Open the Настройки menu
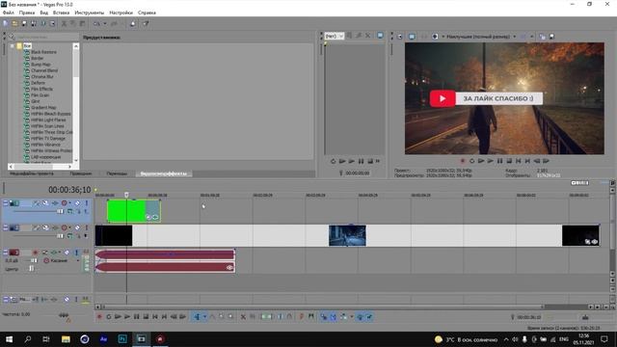Image resolution: width=617 pixels, height=347 pixels. pyautogui.click(x=121, y=13)
